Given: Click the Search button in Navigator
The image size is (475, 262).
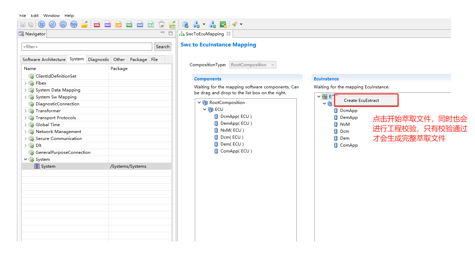Looking at the screenshot, I should pos(163,47).
